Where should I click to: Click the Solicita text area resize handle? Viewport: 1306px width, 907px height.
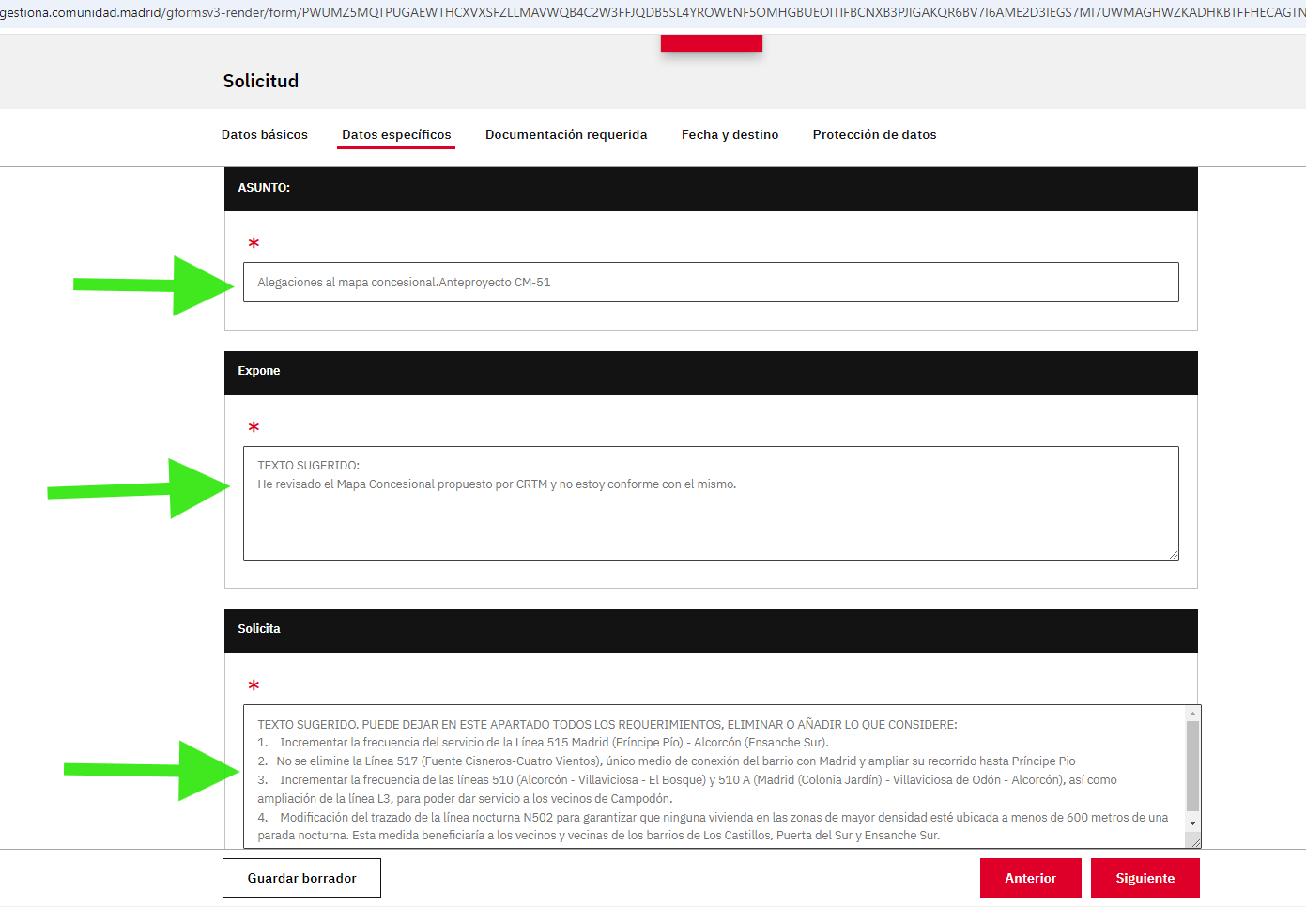[1195, 842]
